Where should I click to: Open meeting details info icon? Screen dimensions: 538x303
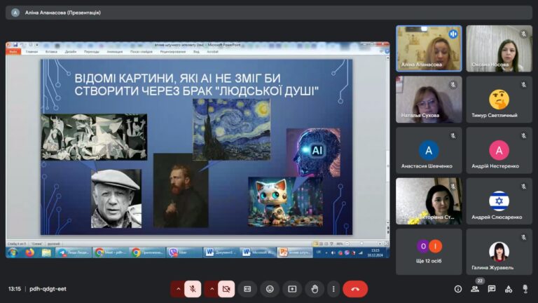pyautogui.click(x=458, y=289)
